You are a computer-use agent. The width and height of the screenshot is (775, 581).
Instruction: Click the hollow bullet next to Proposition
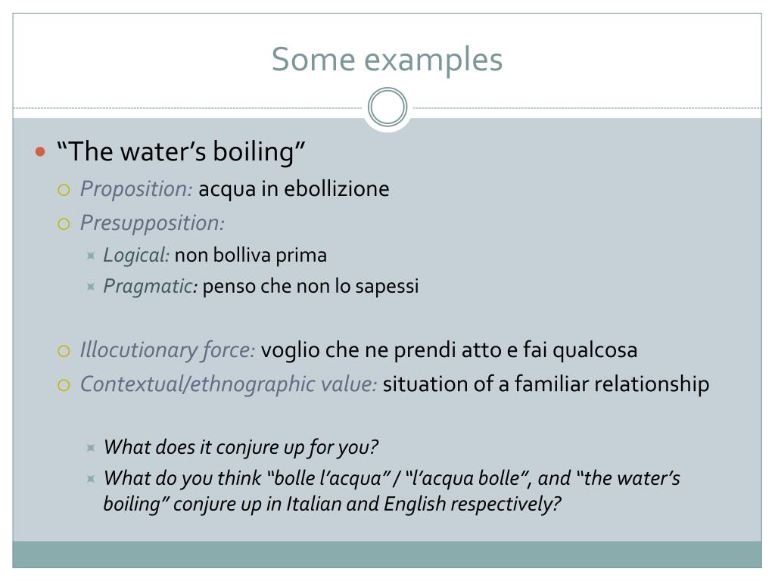pos(64,190)
